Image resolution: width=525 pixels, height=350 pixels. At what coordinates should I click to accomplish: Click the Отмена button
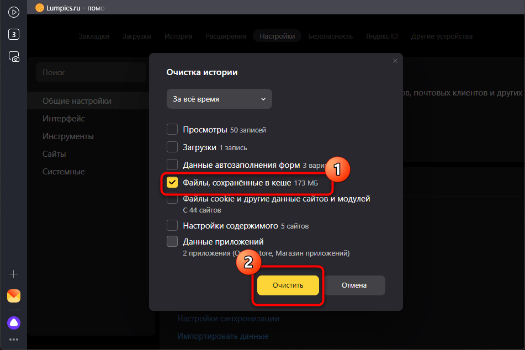354,285
